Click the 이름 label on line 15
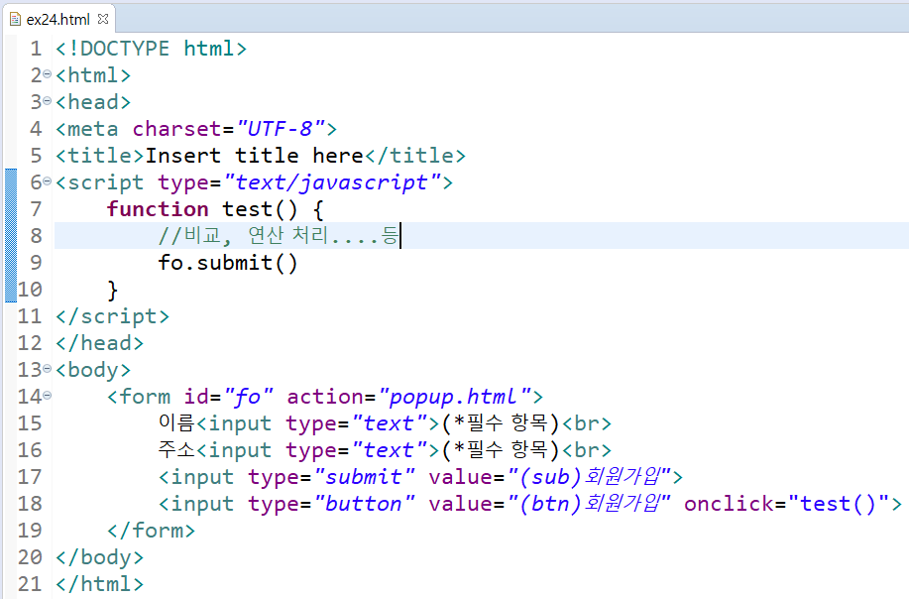Image resolution: width=909 pixels, height=599 pixels. tap(176, 422)
